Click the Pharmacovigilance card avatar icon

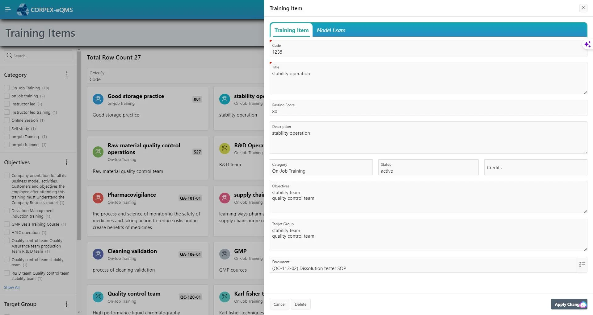[x=98, y=198]
